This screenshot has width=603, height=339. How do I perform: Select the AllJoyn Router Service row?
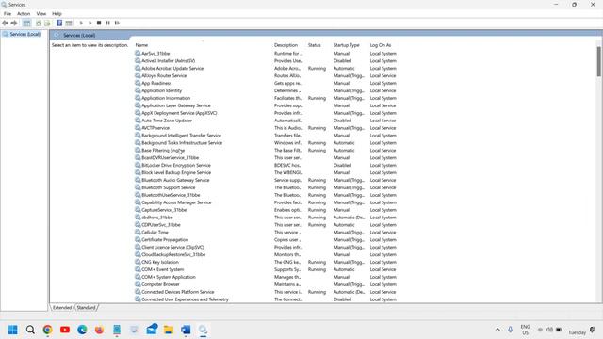[164, 75]
